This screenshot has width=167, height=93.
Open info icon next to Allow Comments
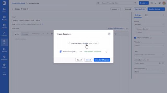151,38
